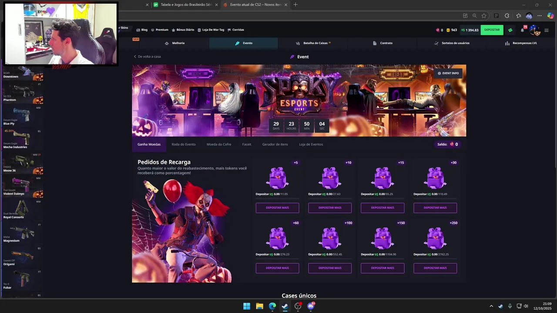Select the Ganha Moedas event tab
557x313 pixels.
(149, 144)
